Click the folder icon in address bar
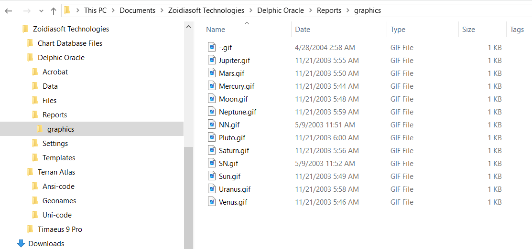 (x=67, y=10)
